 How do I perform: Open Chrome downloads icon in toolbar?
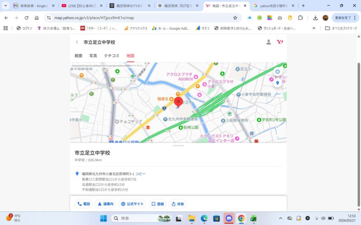[x=315, y=18]
